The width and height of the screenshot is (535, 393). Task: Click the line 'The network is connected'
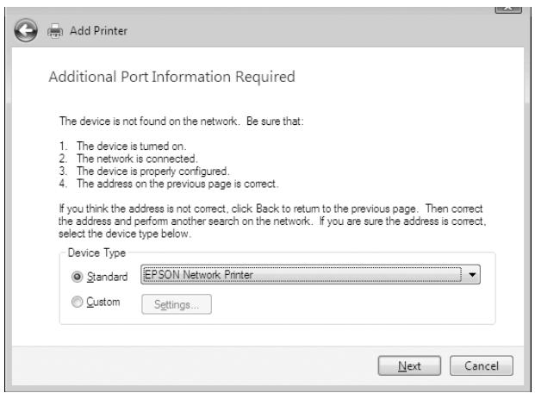coord(137,159)
